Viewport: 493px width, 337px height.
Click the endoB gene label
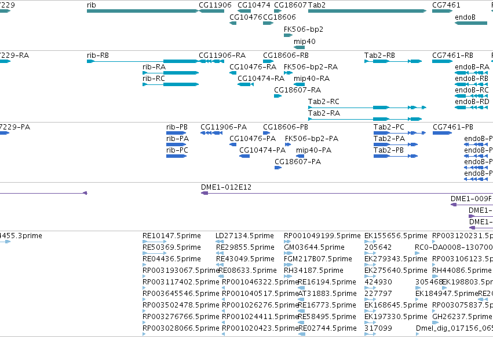click(x=465, y=17)
